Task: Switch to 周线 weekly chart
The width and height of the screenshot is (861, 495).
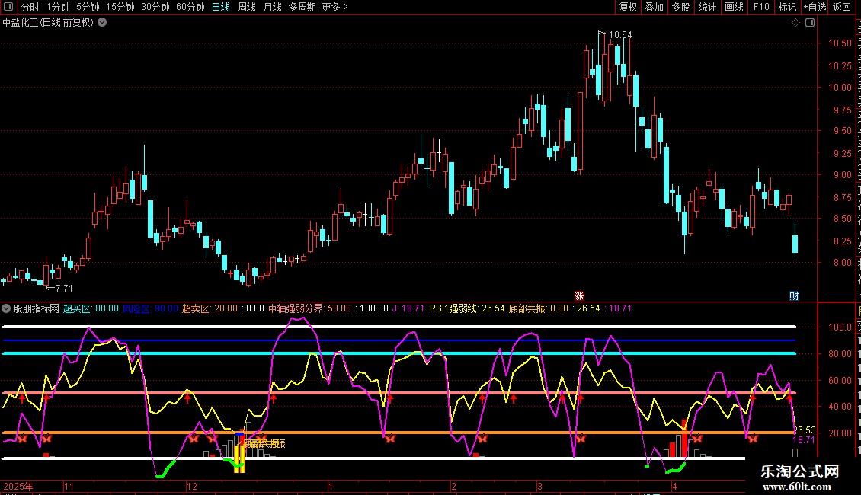Action: click(247, 7)
